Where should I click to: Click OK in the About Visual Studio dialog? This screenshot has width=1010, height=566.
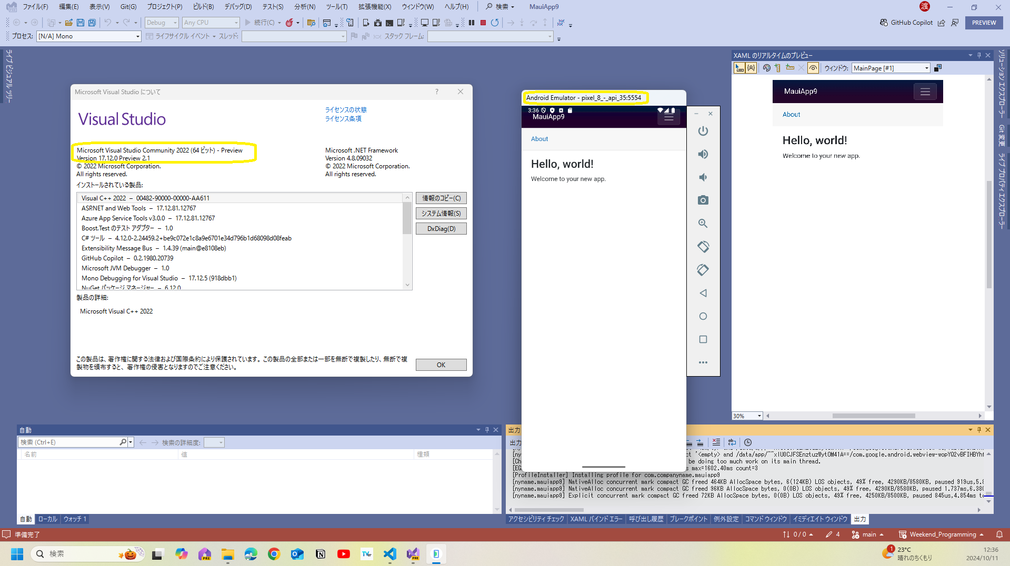[x=441, y=365]
